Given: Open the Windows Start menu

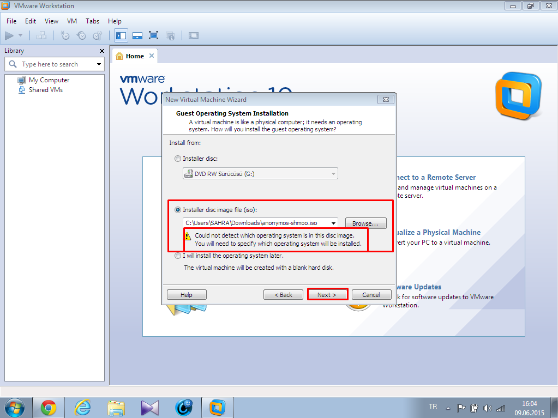Looking at the screenshot, I should pos(15,408).
